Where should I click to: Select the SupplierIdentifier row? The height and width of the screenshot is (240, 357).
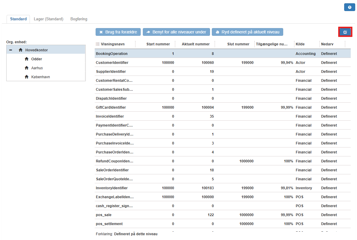223,71
